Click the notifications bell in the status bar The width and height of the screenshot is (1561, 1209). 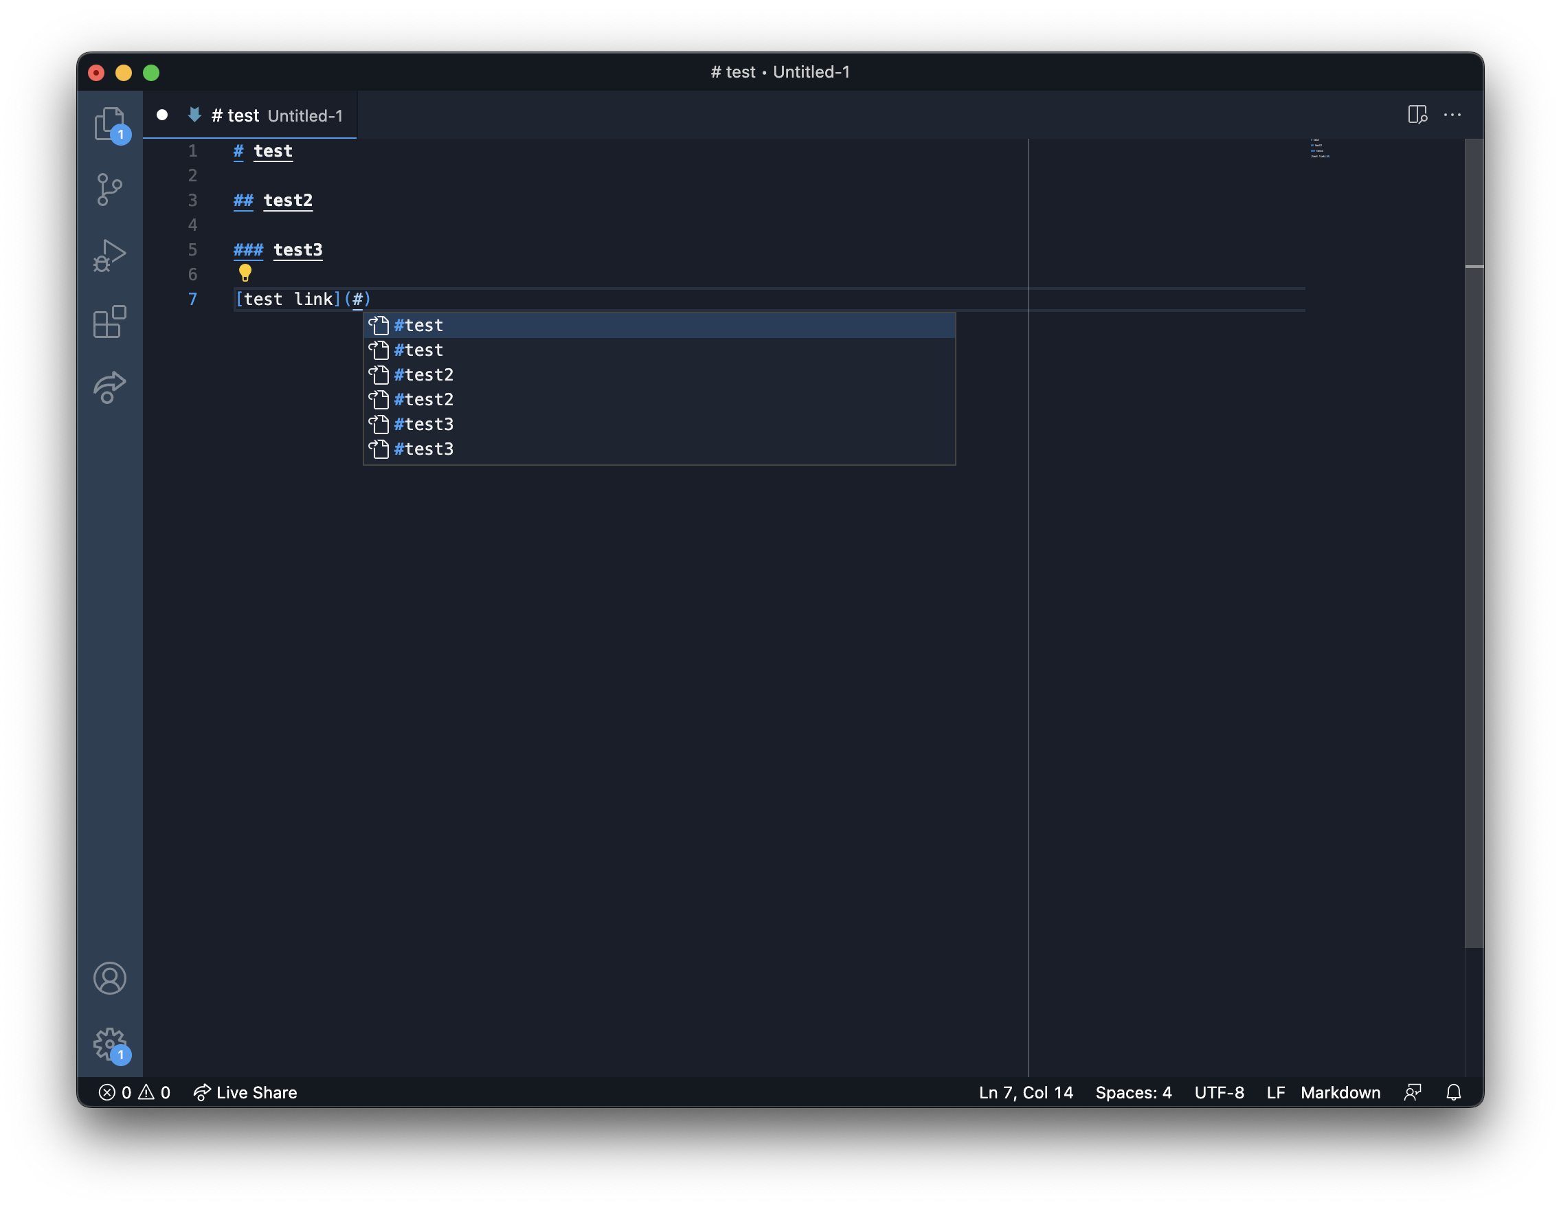tap(1455, 1092)
